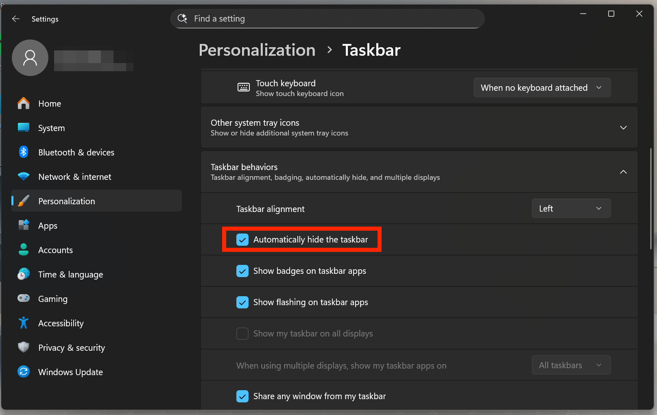The height and width of the screenshot is (415, 657).
Task: Open Time & language settings
Action: (x=70, y=274)
